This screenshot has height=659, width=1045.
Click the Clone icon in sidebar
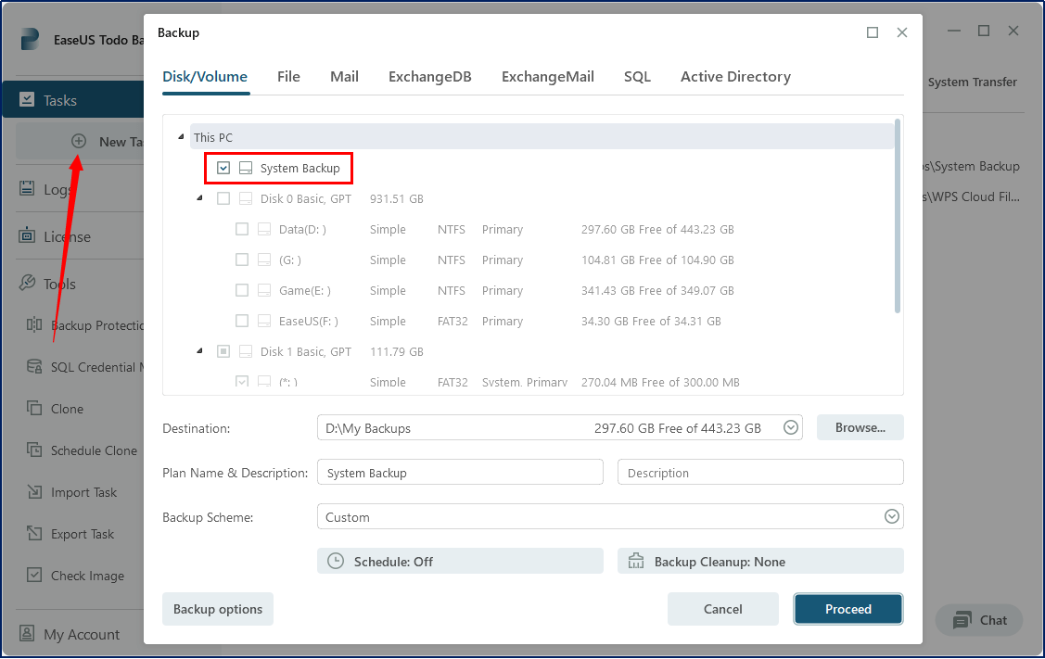coord(34,409)
